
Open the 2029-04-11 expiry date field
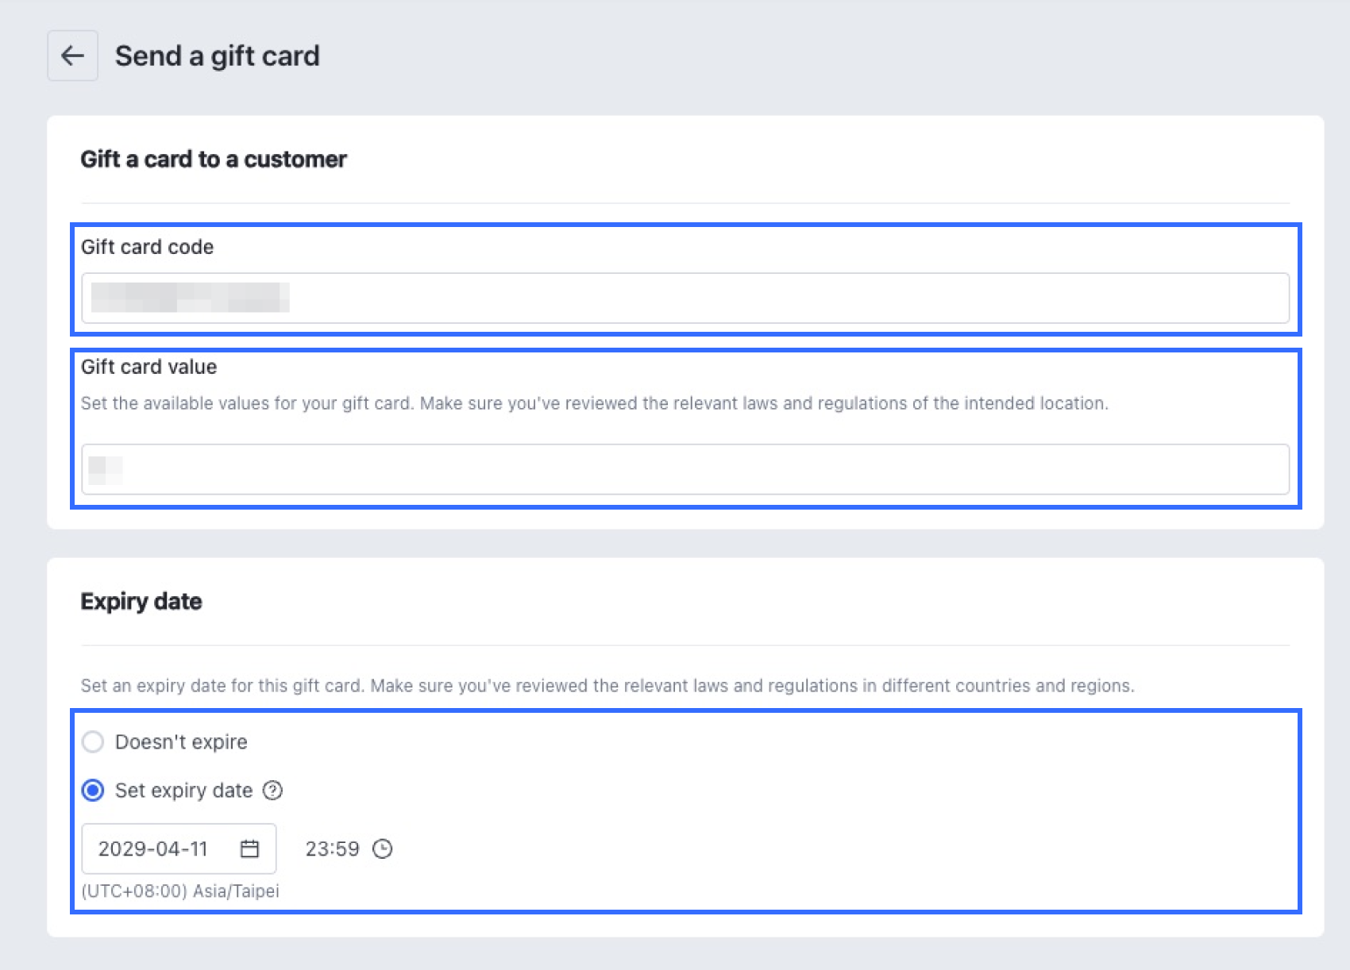point(159,849)
